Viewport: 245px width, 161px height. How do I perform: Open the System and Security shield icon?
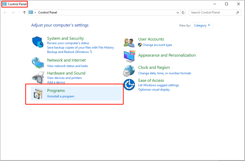[x=38, y=42]
